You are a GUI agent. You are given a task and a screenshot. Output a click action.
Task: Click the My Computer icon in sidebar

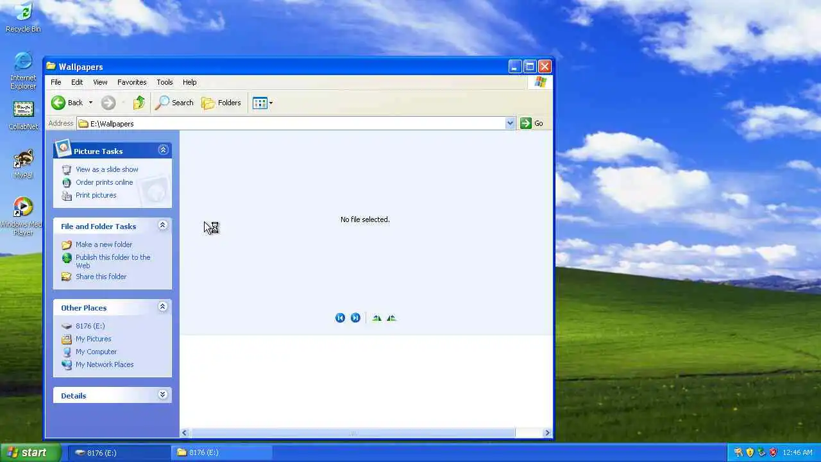(x=67, y=352)
